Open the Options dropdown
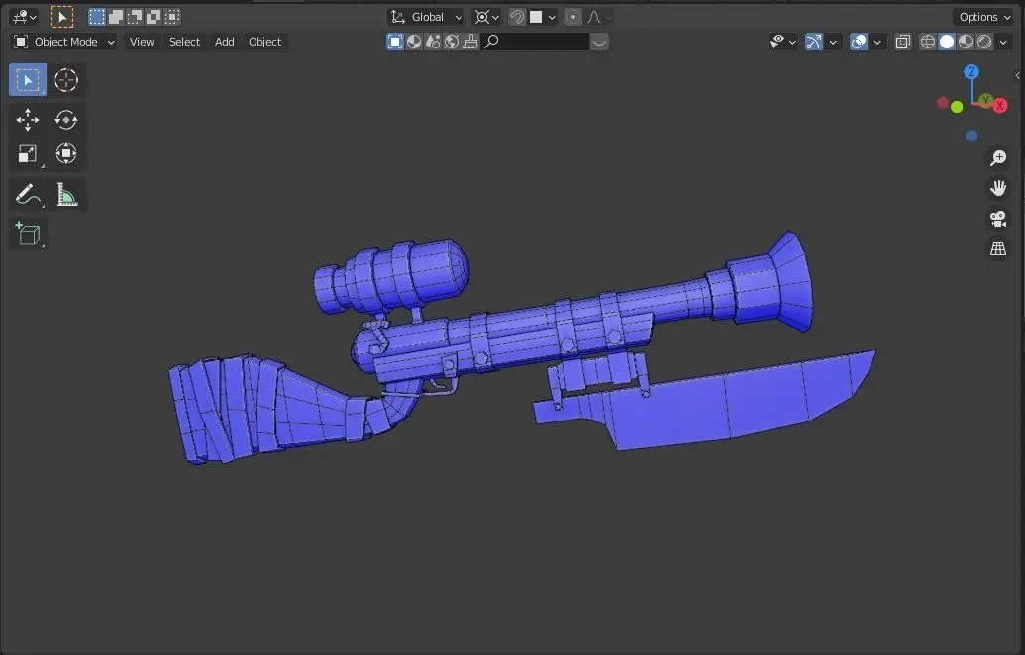1025x655 pixels. [983, 17]
